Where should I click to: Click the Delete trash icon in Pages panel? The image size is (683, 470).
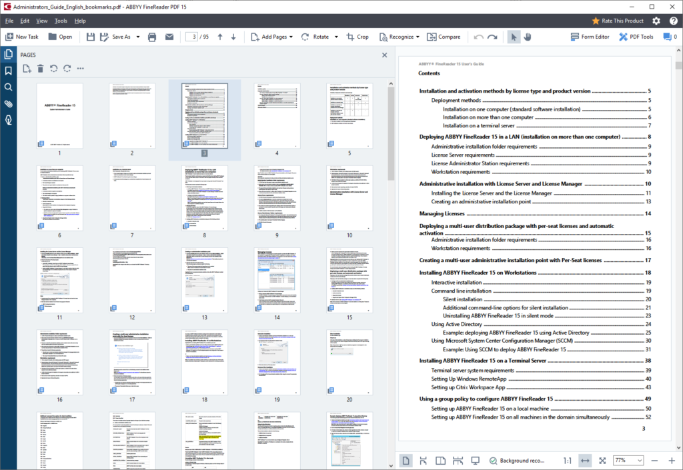pos(40,68)
